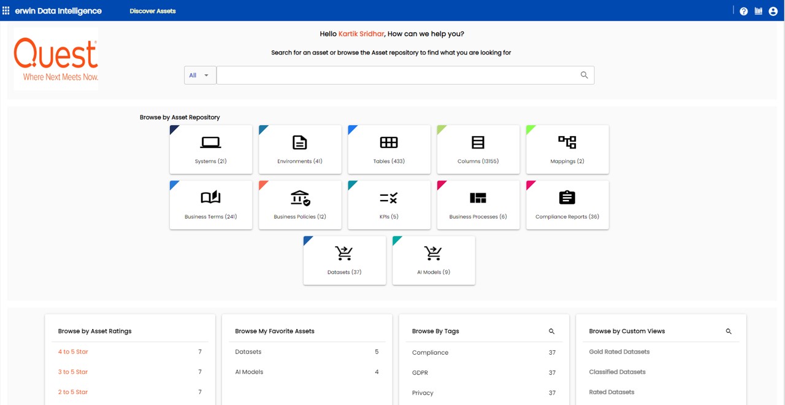Search within Browse by Custom Views panel
Image resolution: width=785 pixels, height=405 pixels.
click(729, 331)
